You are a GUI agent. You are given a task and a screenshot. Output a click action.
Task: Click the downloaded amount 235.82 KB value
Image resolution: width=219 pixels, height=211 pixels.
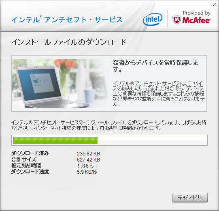coord(88,154)
